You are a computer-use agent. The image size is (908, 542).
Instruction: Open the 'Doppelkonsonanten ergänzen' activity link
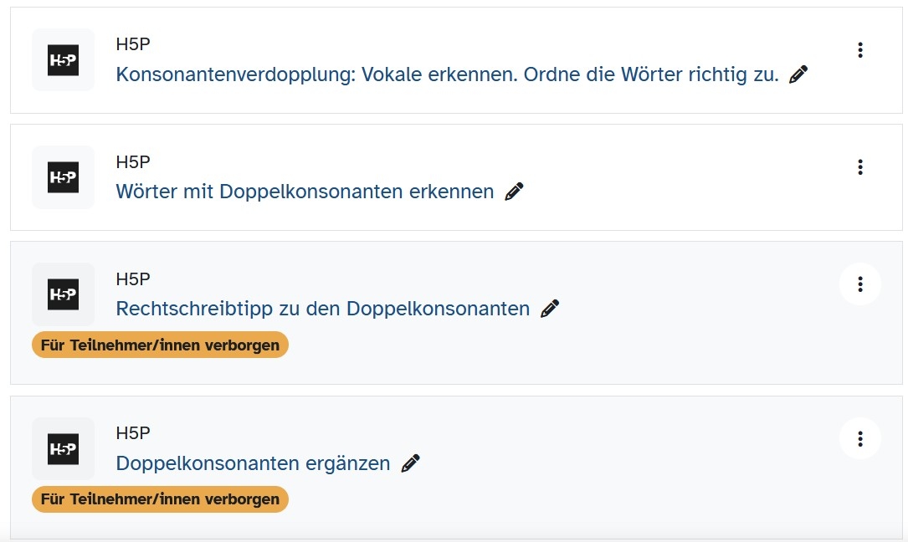[253, 463]
